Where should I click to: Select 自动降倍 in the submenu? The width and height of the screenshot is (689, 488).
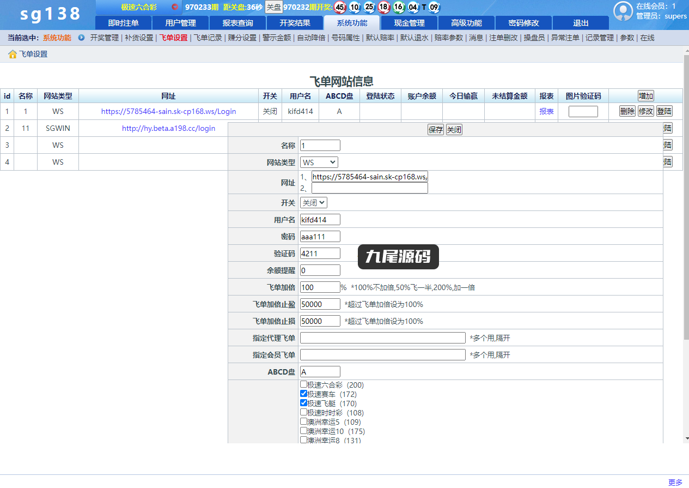[311, 38]
